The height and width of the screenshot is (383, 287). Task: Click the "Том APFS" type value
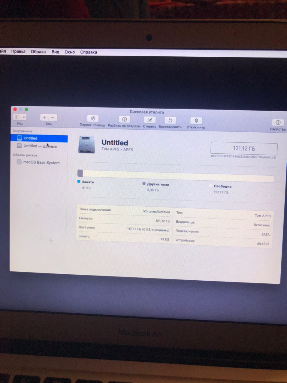point(263,216)
